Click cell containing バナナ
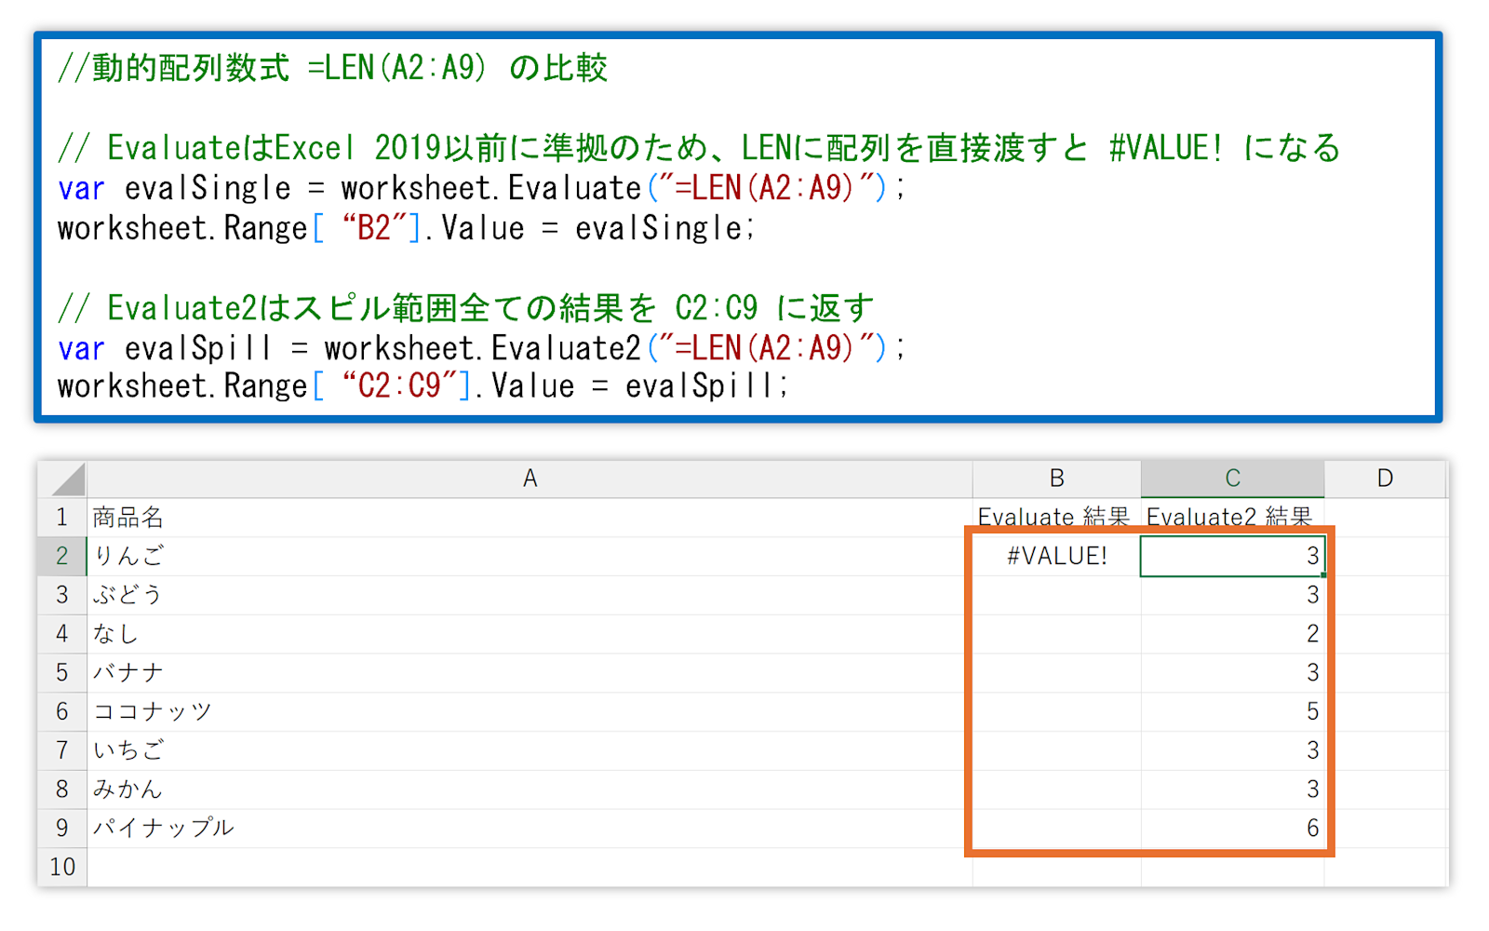This screenshot has width=1489, height=931. (530, 672)
